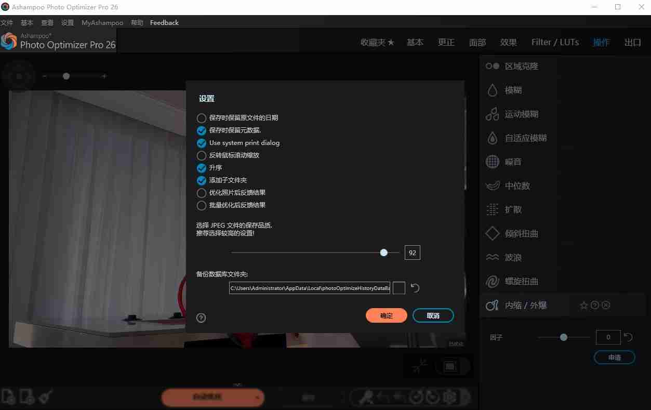
Task: Reset the 因子 value with undo arrow
Action: coord(628,337)
